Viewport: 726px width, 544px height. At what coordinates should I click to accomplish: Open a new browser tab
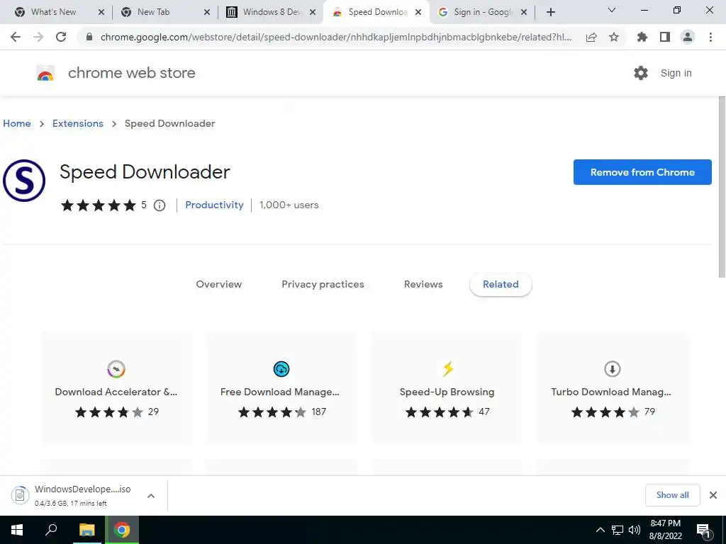coord(550,13)
